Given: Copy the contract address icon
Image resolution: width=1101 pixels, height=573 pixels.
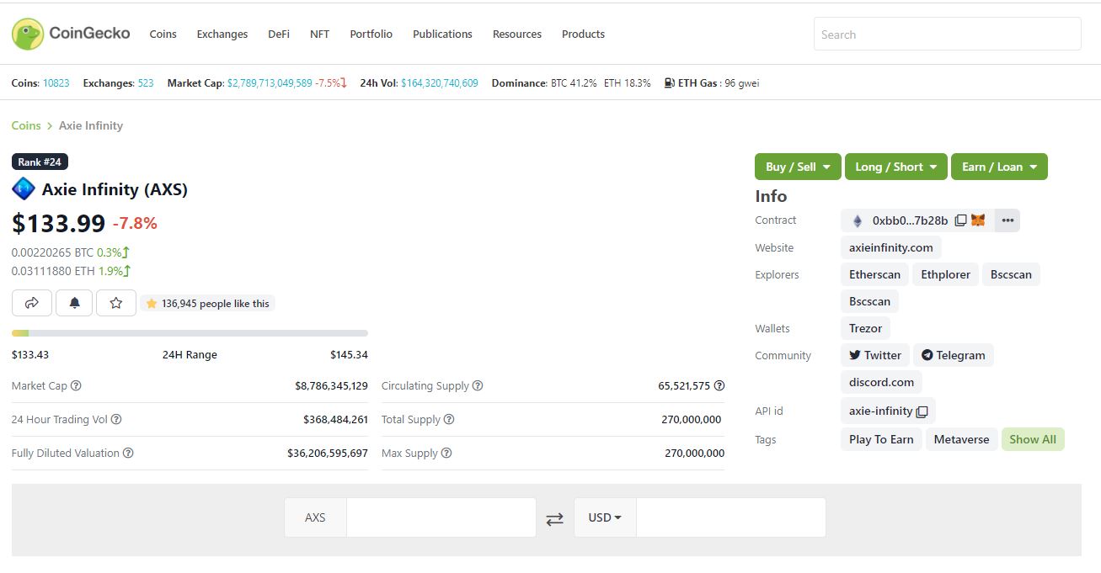Looking at the screenshot, I should click(x=960, y=220).
